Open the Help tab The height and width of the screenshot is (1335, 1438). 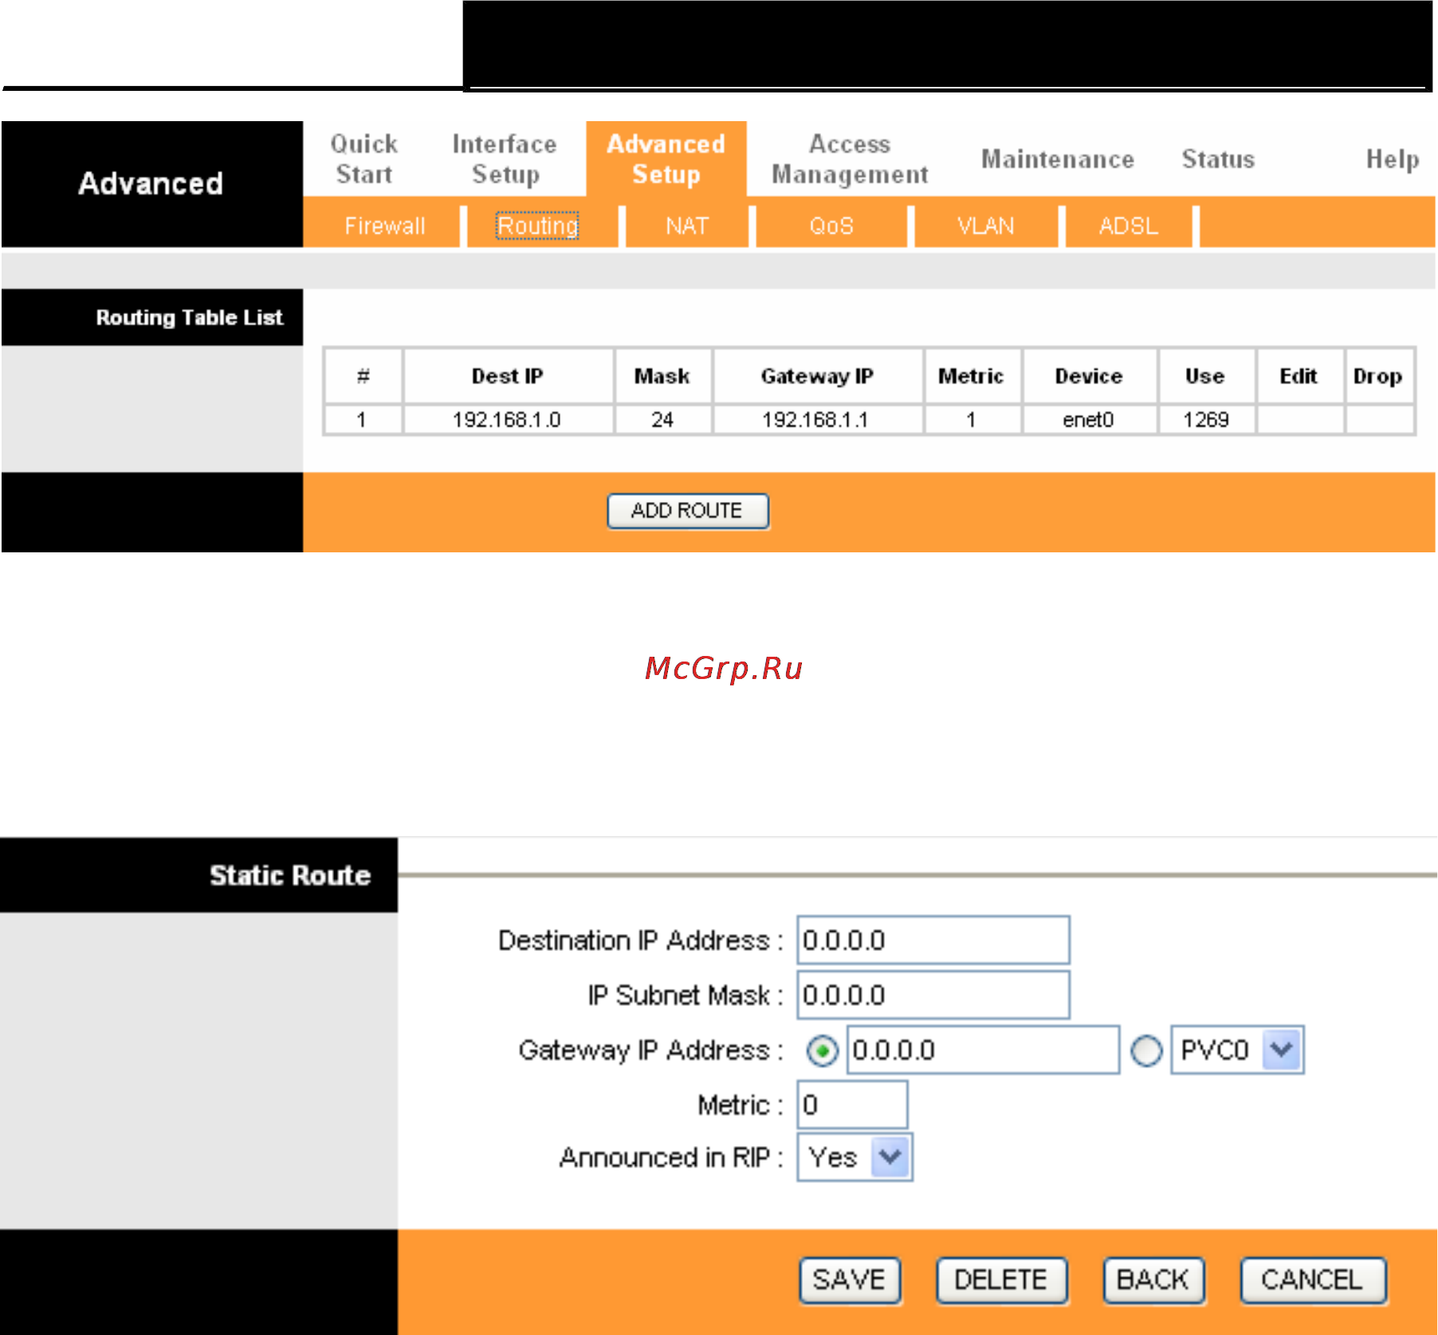tap(1393, 159)
